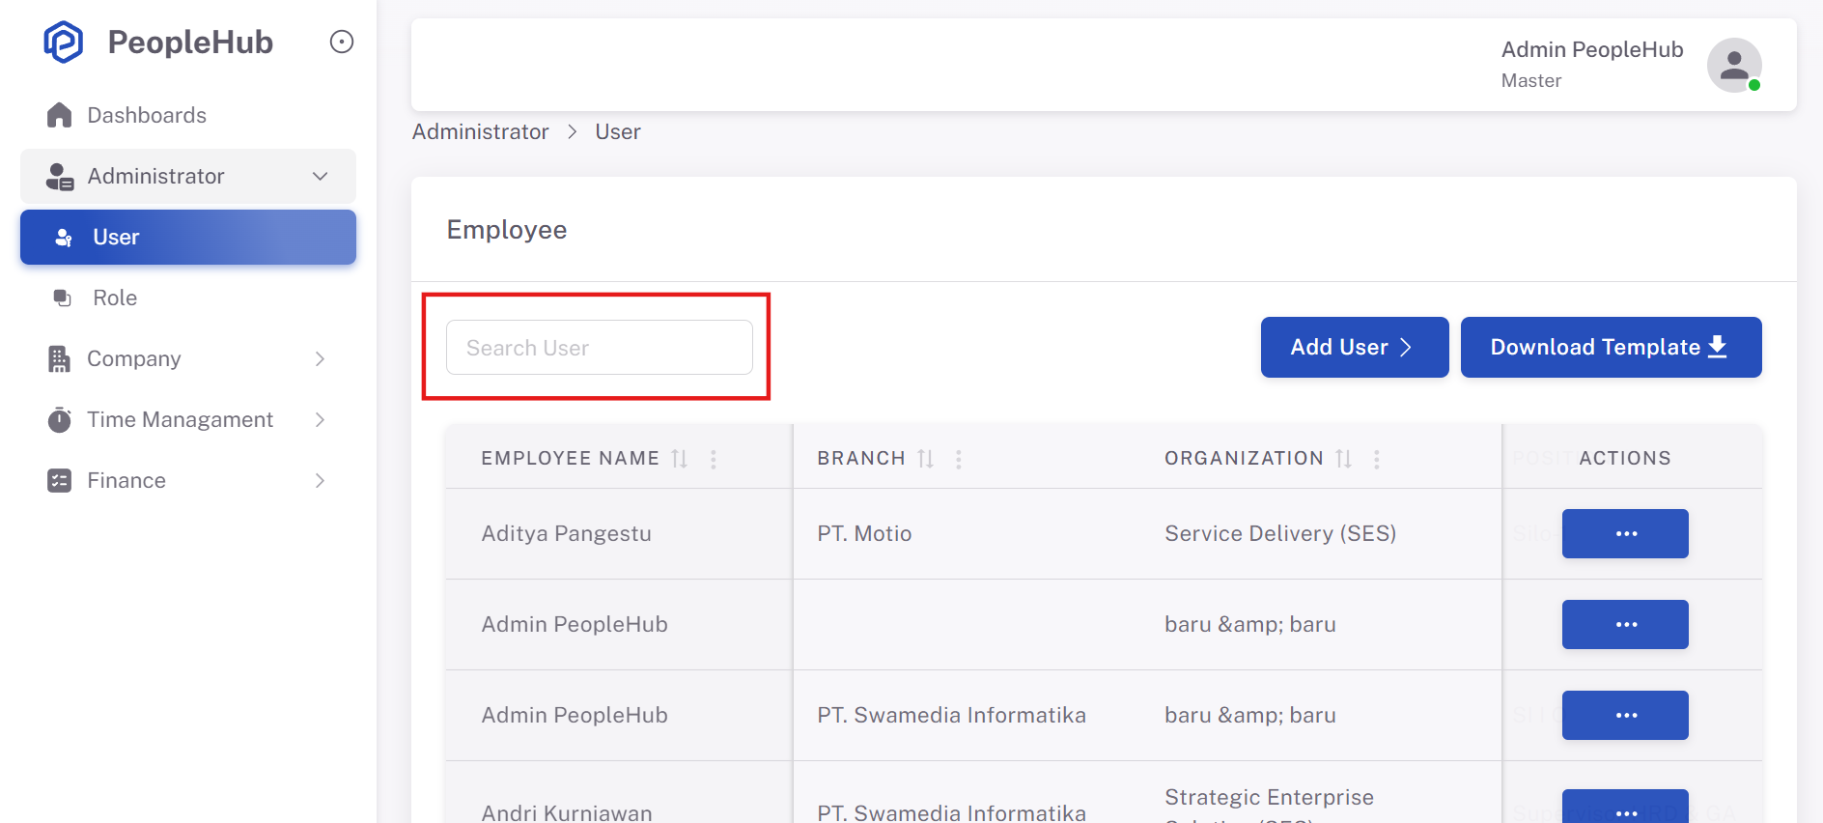Click the Admin PeopleHub avatar icon
Screen dimensions: 1823x823
click(1734, 65)
